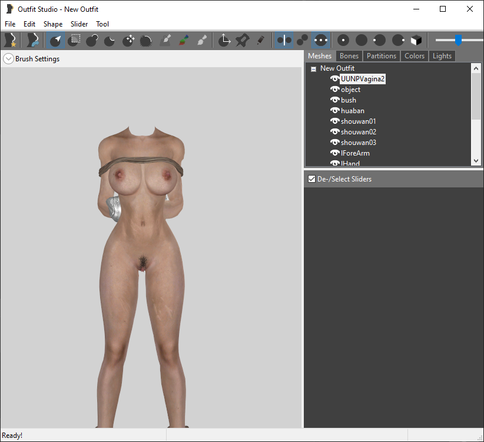
Task: Toggle X-Mirror brush mode
Action: pos(284,40)
